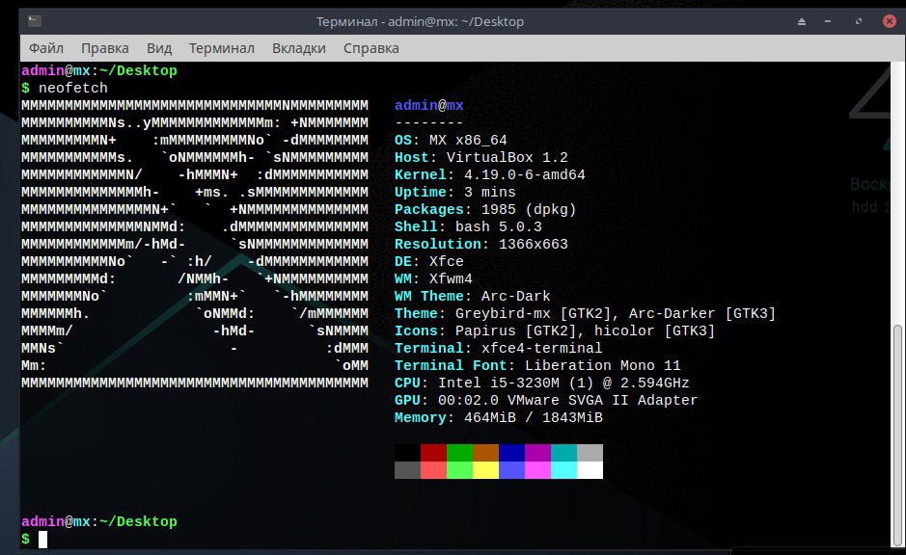Click the 'WM Theme: Arc-Dark' line
Image resolution: width=906 pixels, height=555 pixels.
(473, 296)
